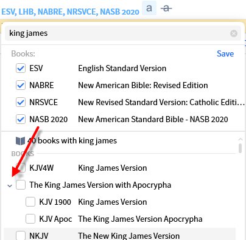
Task: Open the ESV, LHB, NABRE version list link
Action: click(x=71, y=12)
